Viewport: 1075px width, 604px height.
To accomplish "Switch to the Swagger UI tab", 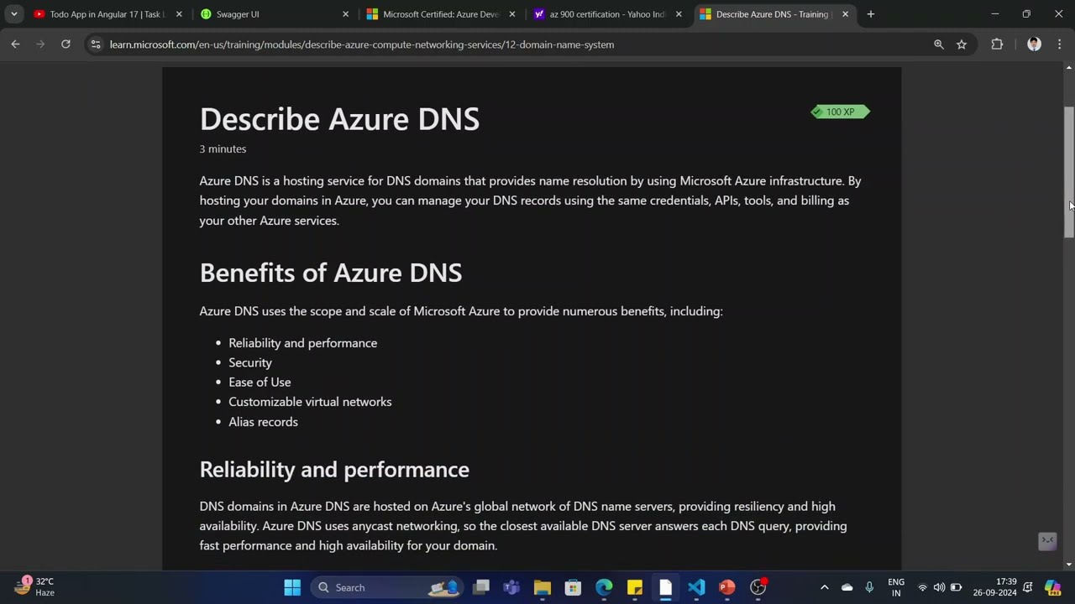I will (x=274, y=14).
